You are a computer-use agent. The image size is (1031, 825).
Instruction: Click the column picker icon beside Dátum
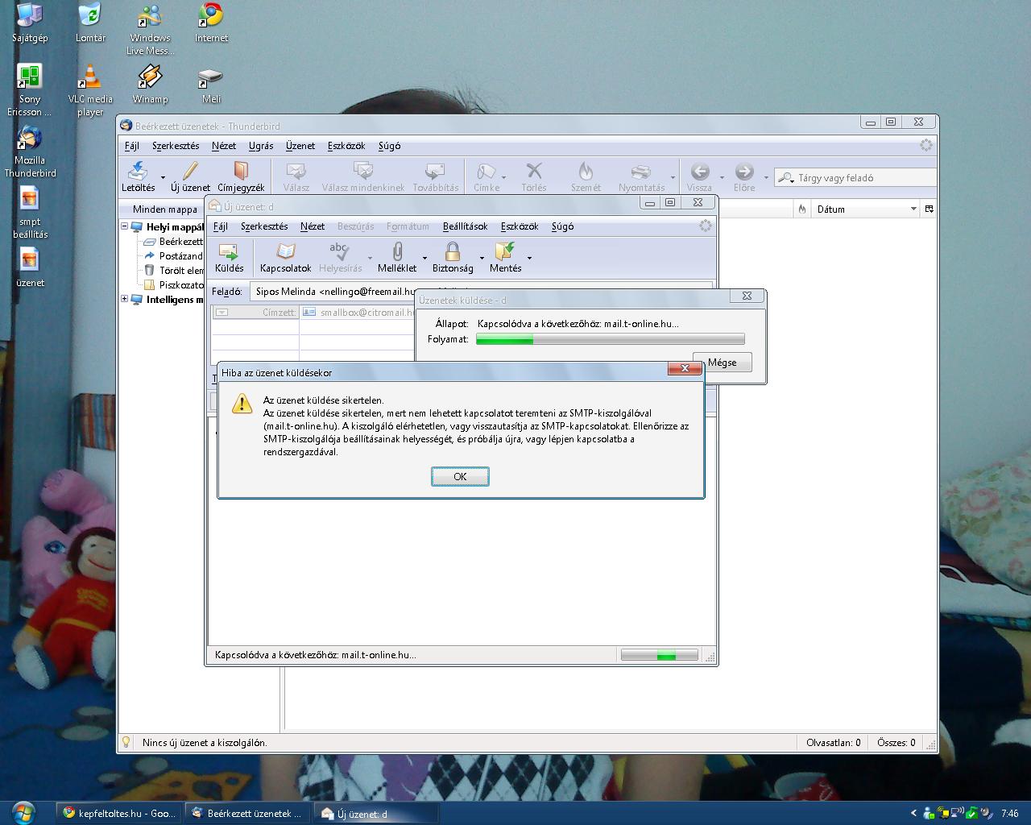pyautogui.click(x=929, y=209)
